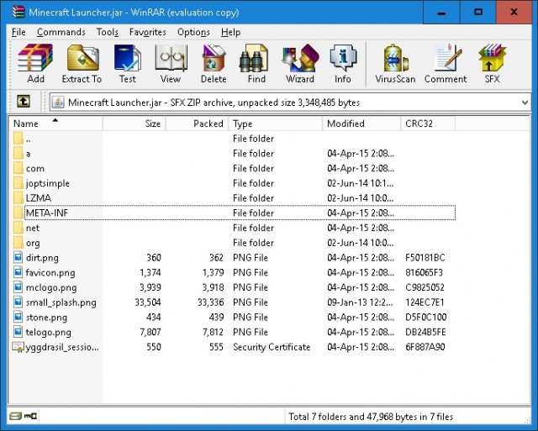Click the LZMA folder icon
This screenshot has height=431, width=538.
[x=18, y=197]
